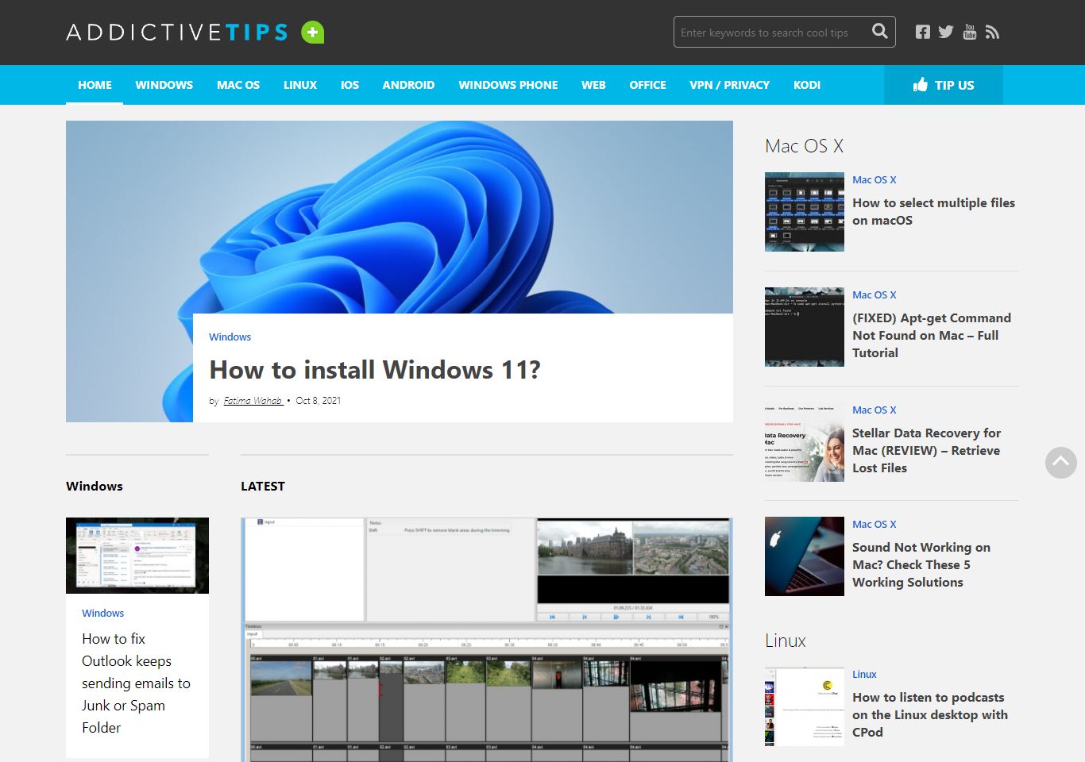The height and width of the screenshot is (762, 1085).
Task: Click Mac OS X tag above Stellar article
Action: tap(874, 410)
